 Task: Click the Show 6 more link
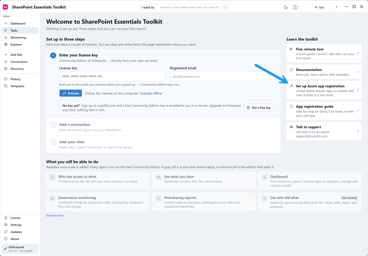pyautogui.click(x=55, y=215)
